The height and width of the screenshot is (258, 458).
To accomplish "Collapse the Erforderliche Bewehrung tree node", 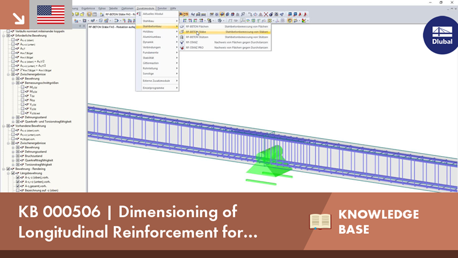I will click(x=4, y=36).
